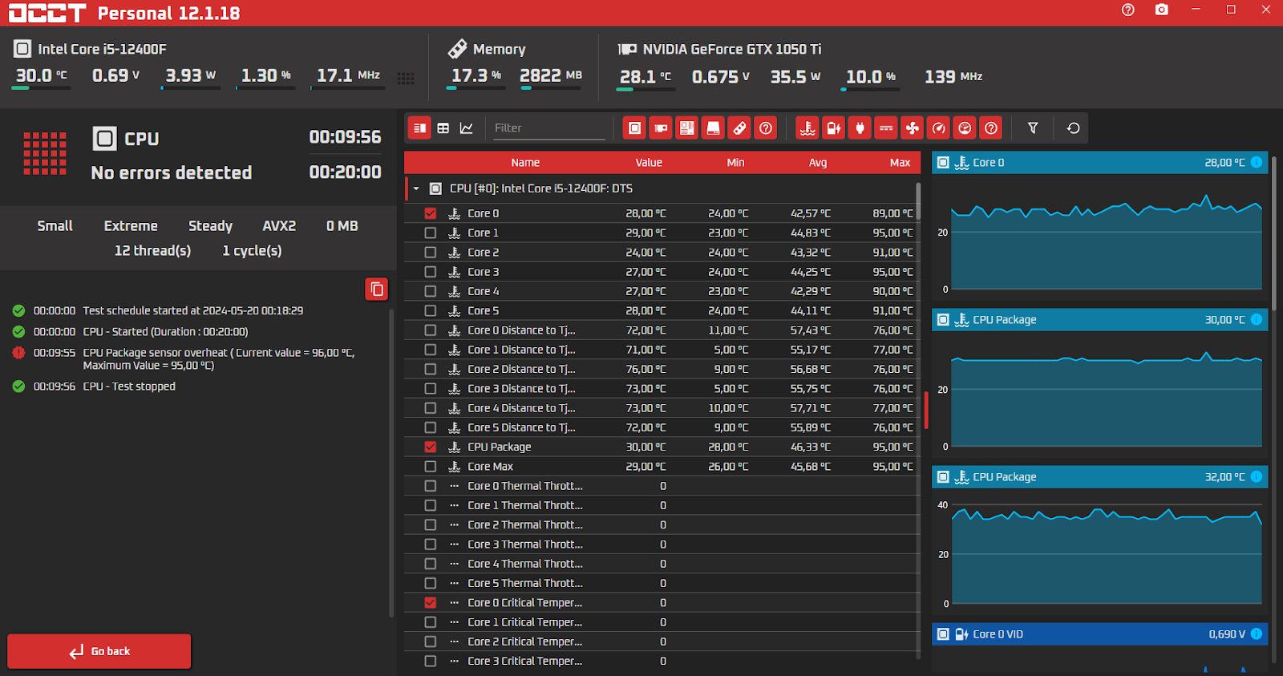Uncheck the Core 0 sensor checkbox
The width and height of the screenshot is (1283, 676).
[x=431, y=213]
